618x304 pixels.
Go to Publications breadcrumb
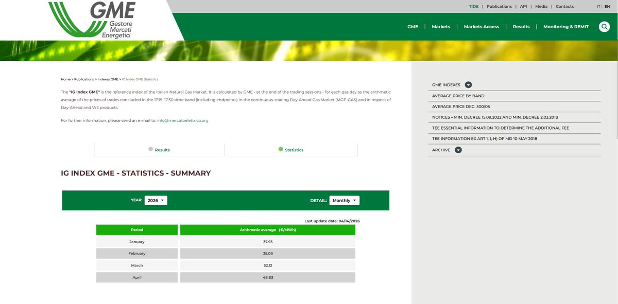[x=84, y=80]
